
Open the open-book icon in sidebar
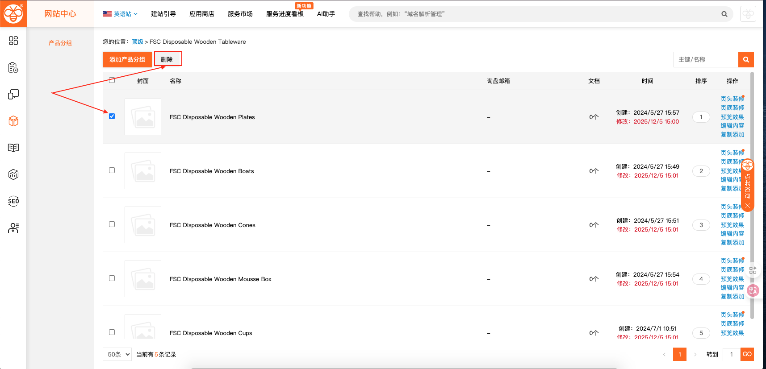coord(13,148)
